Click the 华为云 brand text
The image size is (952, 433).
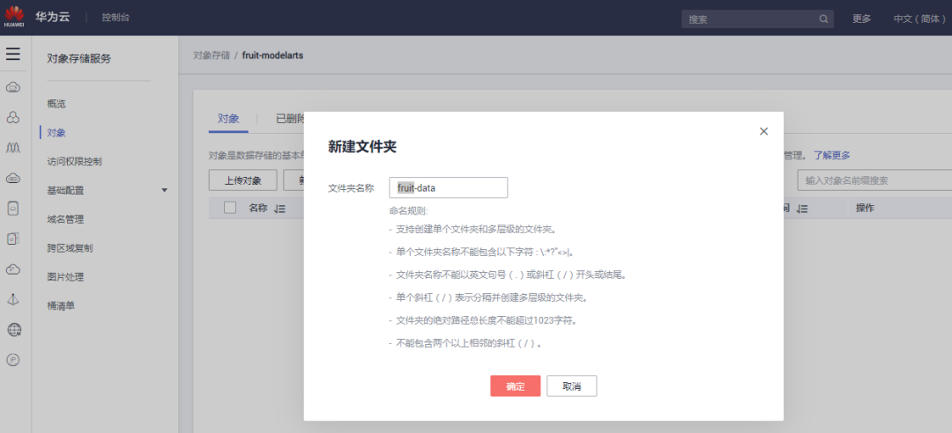point(52,17)
